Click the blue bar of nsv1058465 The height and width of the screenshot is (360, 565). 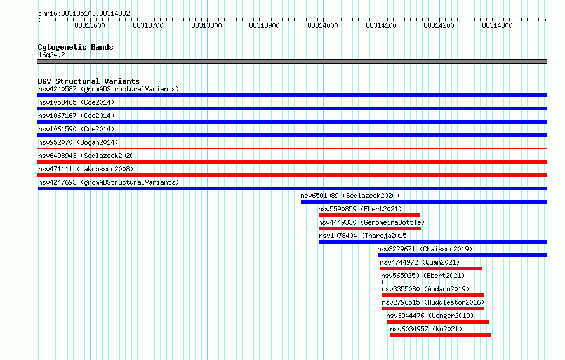(292, 109)
